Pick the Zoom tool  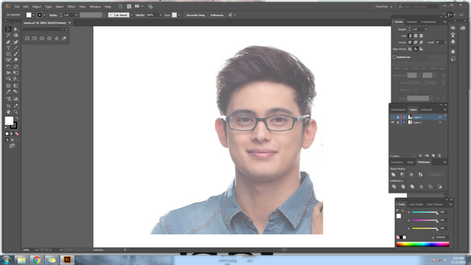pos(16,111)
